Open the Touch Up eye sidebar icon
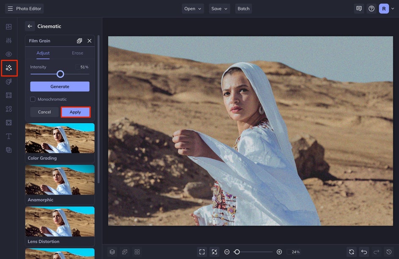The width and height of the screenshot is (399, 259). [8, 54]
